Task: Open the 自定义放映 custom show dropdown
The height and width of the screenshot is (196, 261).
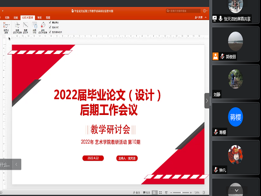Action: click(6, 27)
